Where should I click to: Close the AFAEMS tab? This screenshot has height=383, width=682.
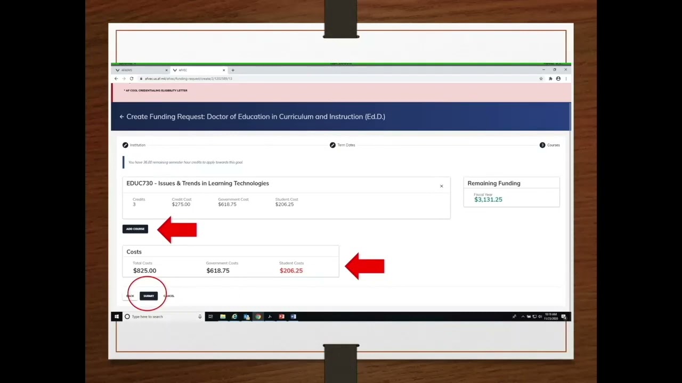[x=166, y=70]
